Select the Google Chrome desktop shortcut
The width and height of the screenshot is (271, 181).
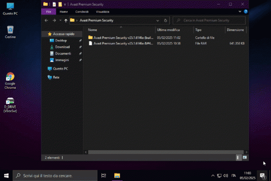pos(10,81)
